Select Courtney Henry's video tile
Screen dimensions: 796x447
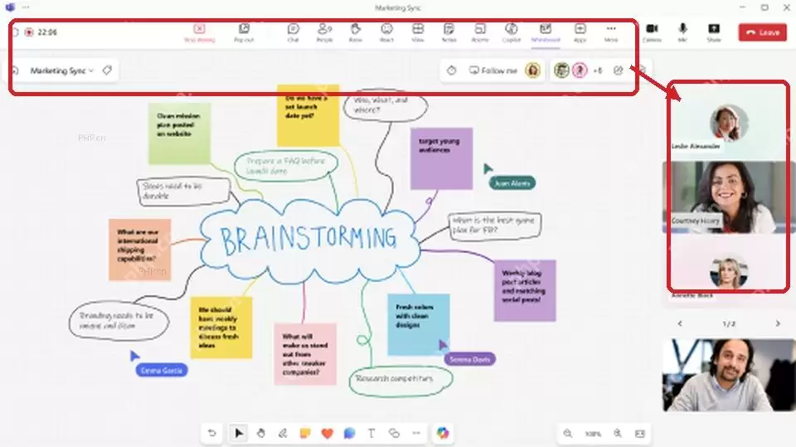tap(729, 197)
